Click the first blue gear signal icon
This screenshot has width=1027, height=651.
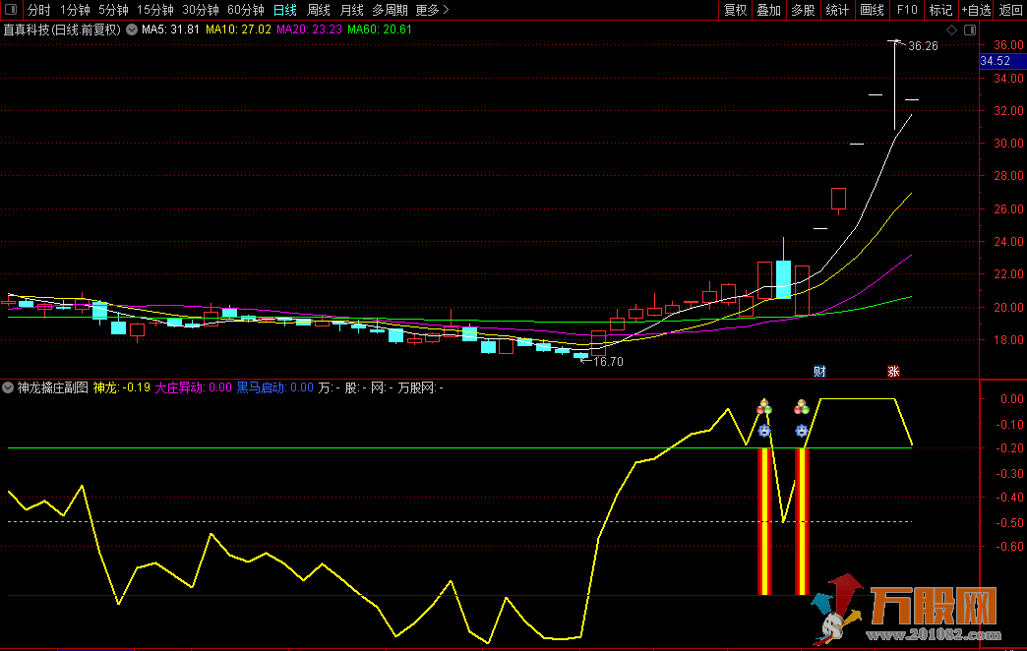point(764,431)
